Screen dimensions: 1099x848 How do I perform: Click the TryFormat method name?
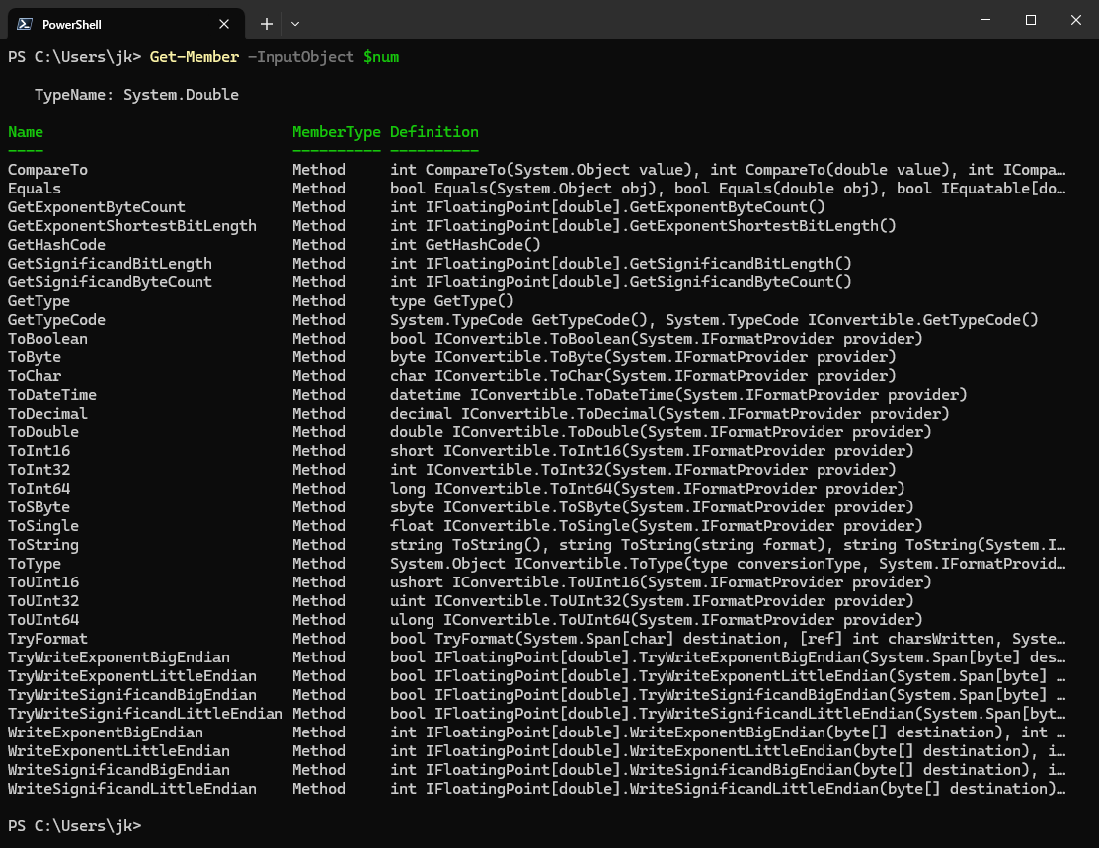(47, 639)
